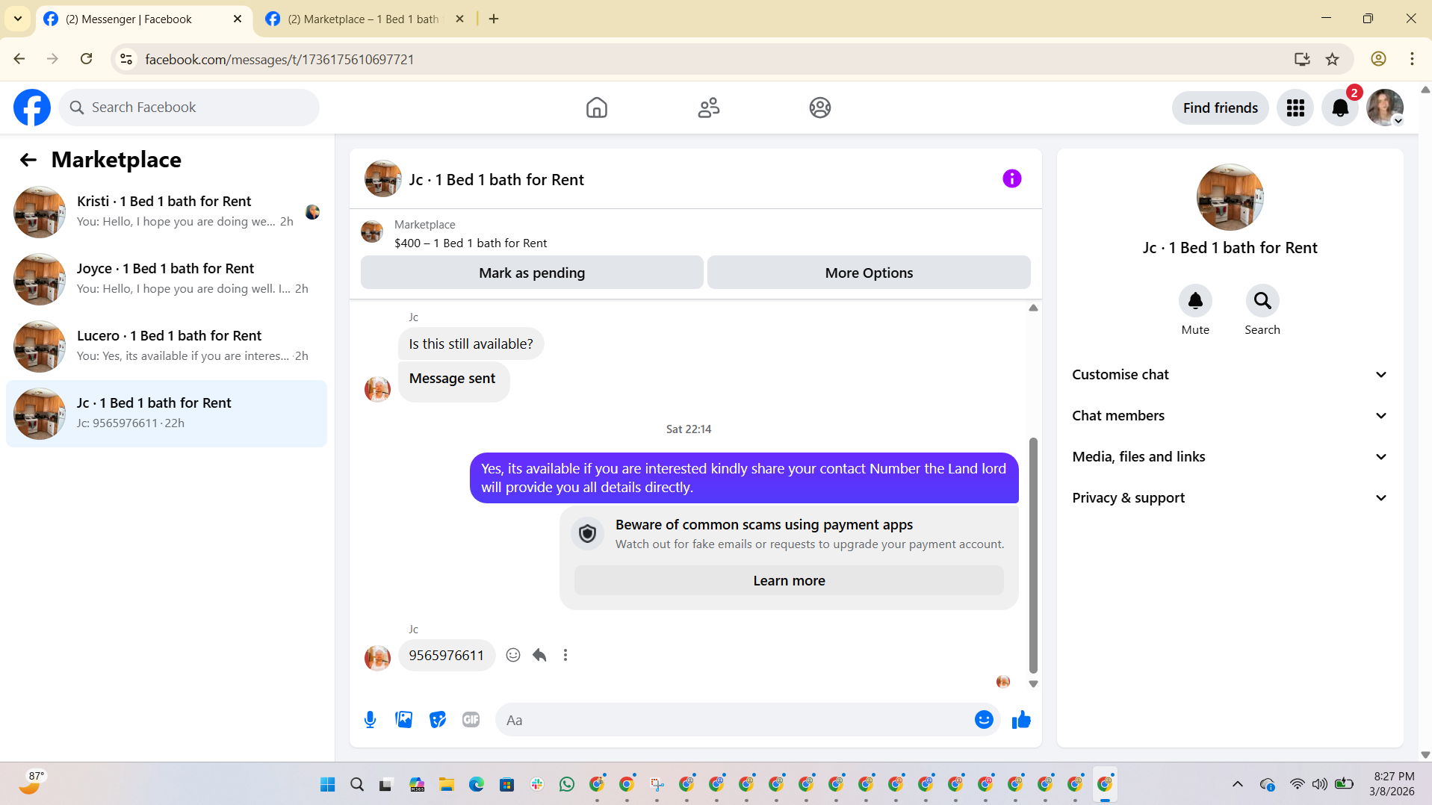The width and height of the screenshot is (1432, 805).
Task: Click the chat scroll-up arrow
Action: coord(1033,308)
